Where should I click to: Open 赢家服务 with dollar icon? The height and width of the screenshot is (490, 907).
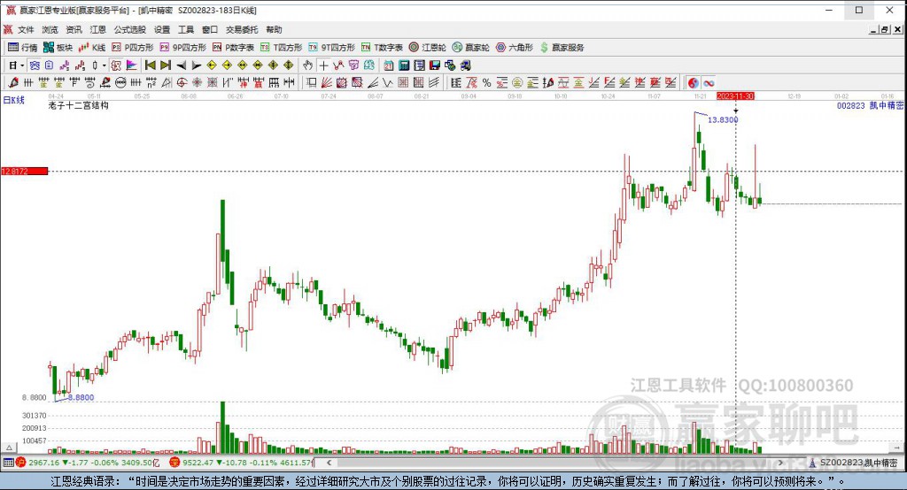562,48
